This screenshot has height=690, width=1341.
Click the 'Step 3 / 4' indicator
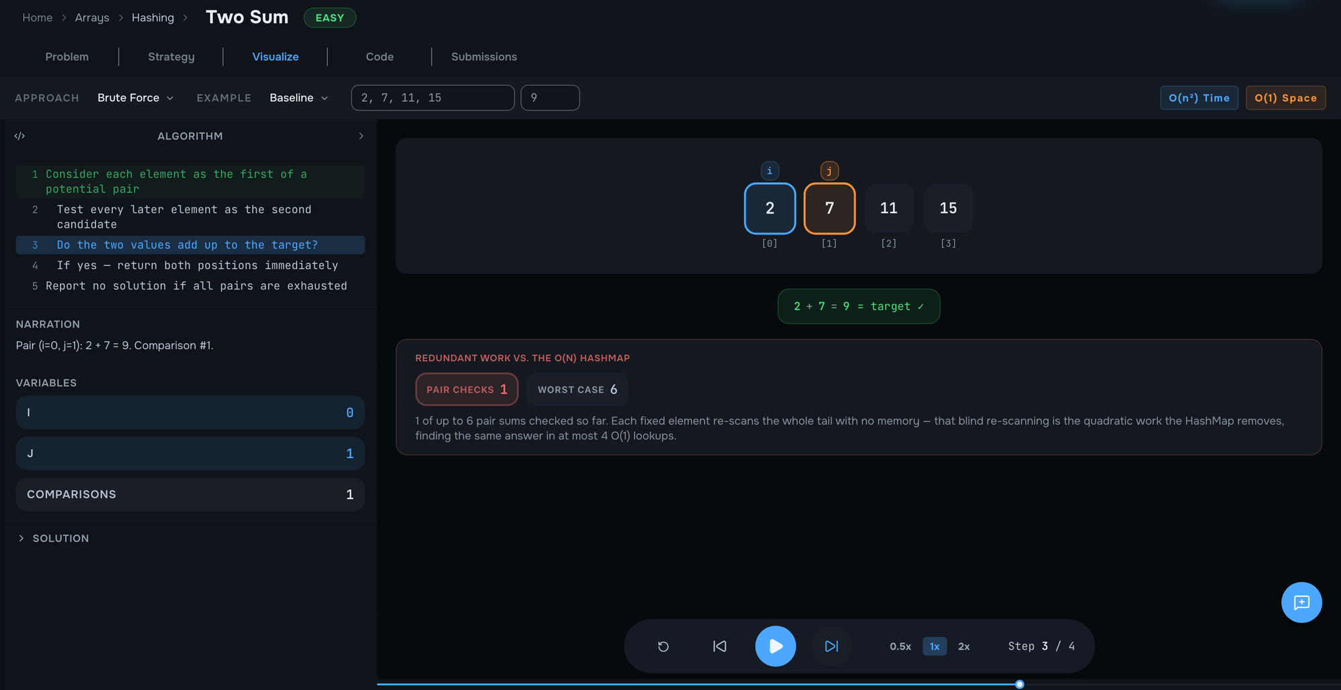(x=1041, y=646)
